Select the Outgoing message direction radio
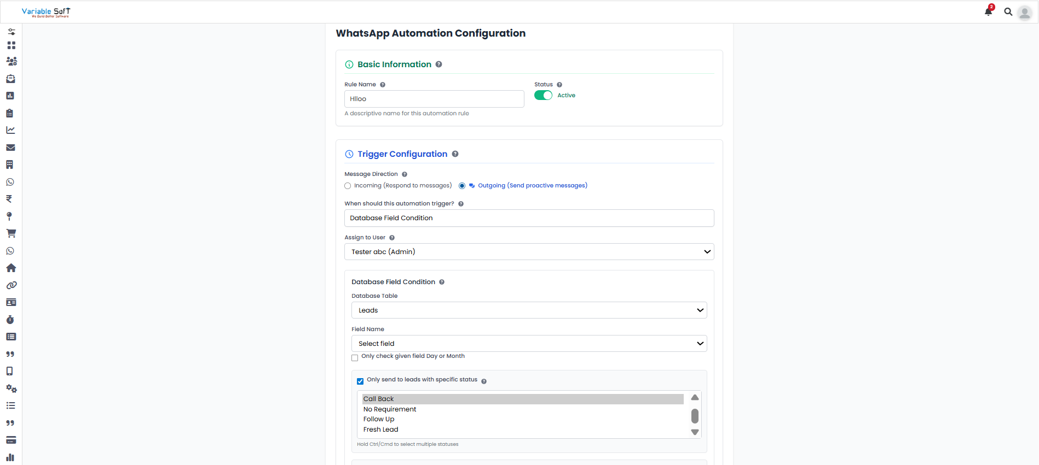1039x465 pixels. pos(462,186)
